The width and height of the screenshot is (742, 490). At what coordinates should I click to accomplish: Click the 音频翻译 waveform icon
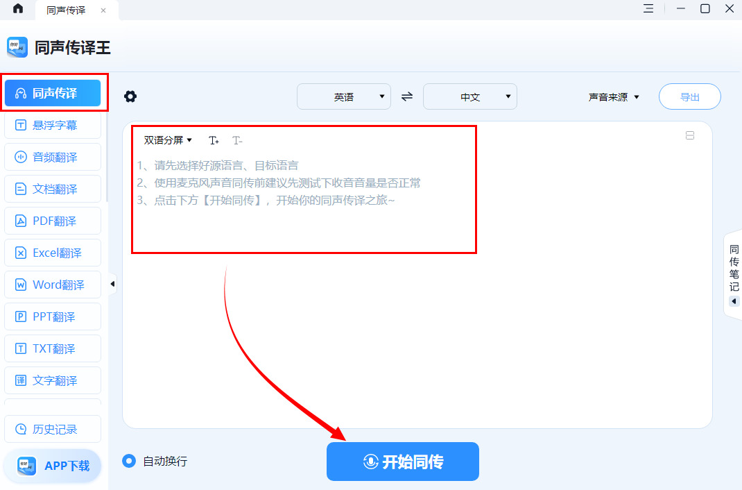[x=20, y=157]
